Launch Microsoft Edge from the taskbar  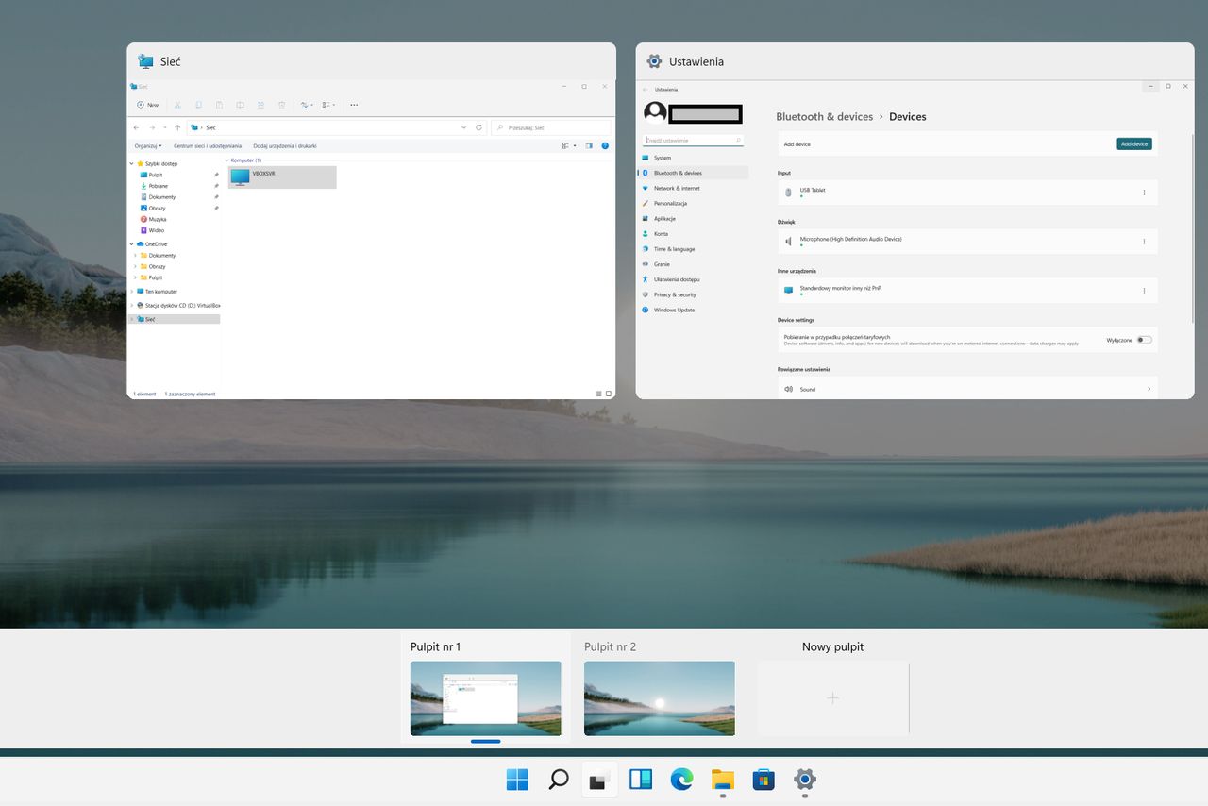coord(681,781)
